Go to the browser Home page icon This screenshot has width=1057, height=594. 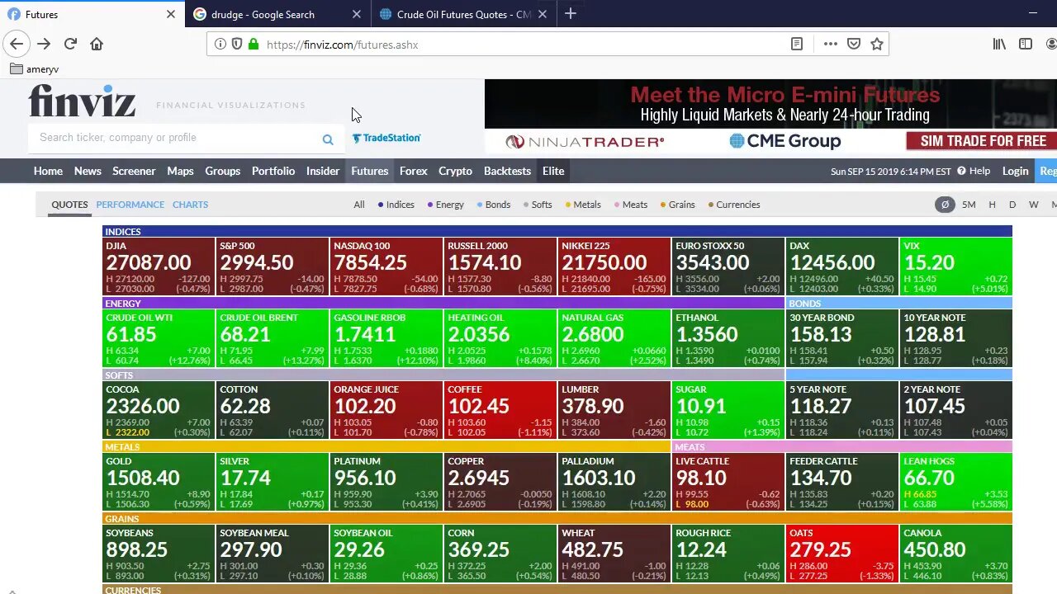97,45
